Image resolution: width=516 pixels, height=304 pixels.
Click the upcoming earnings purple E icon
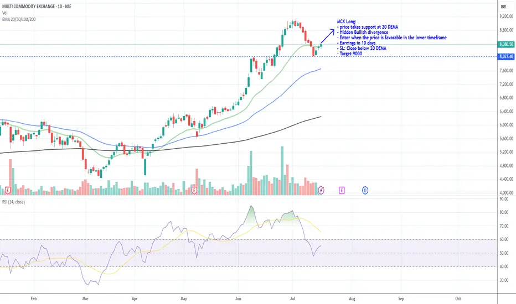[x=342, y=190]
